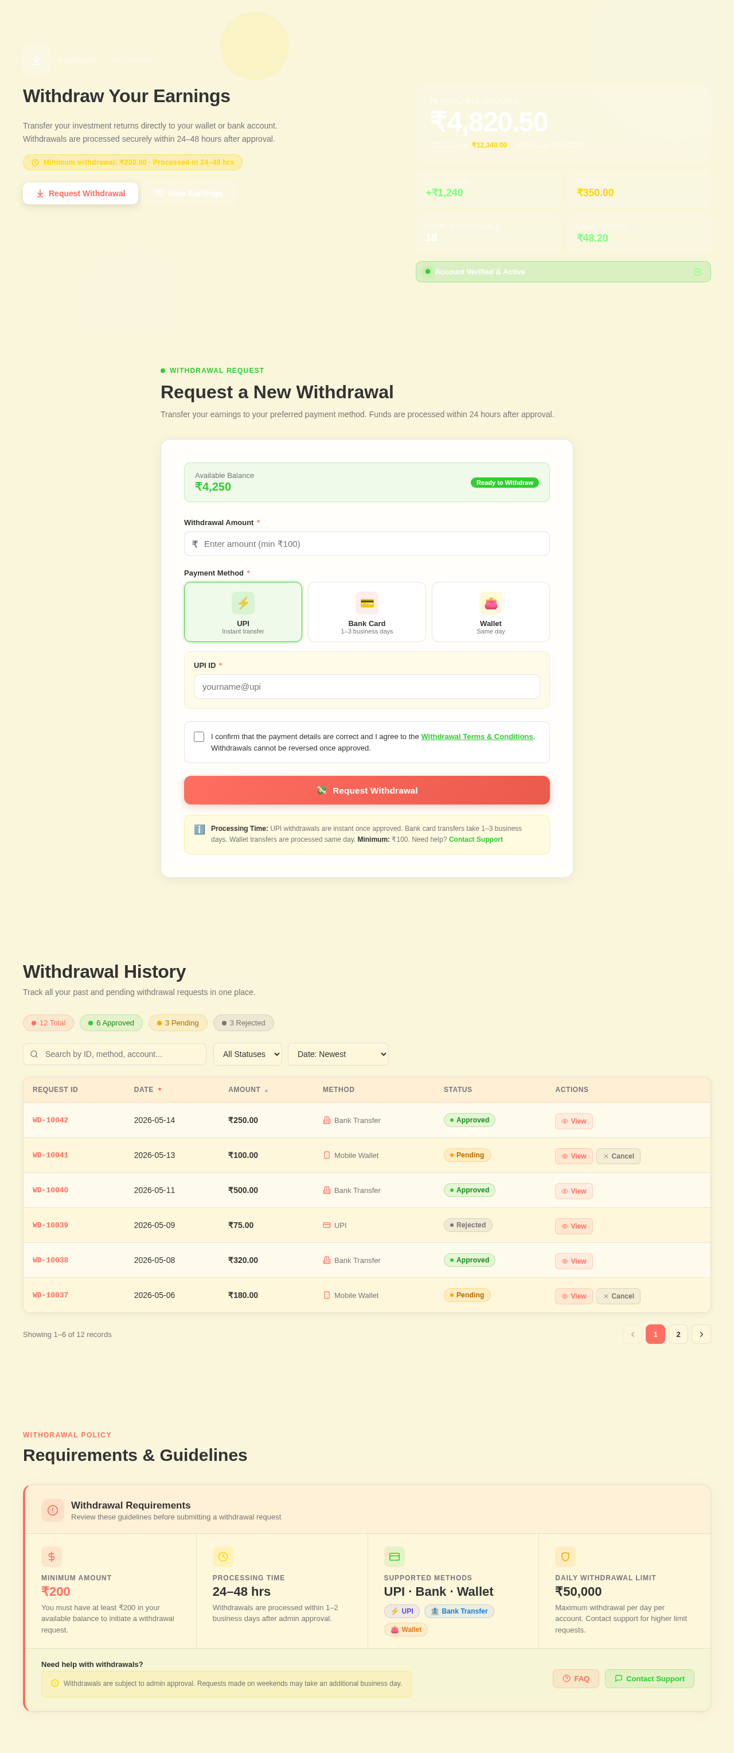
Task: Tick the payment details confirmation checkbox
Action: 198,737
